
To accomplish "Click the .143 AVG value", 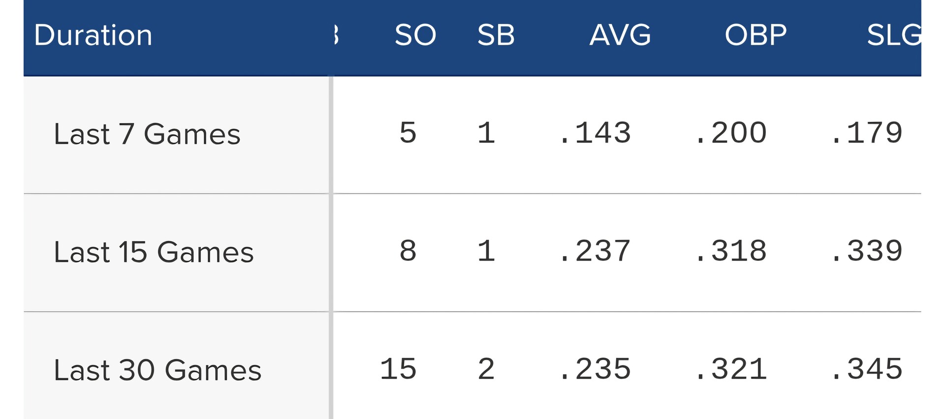I will pos(595,133).
